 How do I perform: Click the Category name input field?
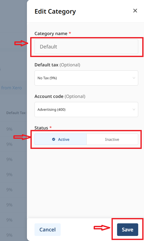[86, 47]
